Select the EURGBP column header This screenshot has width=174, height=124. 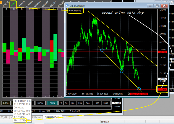[61, 4]
